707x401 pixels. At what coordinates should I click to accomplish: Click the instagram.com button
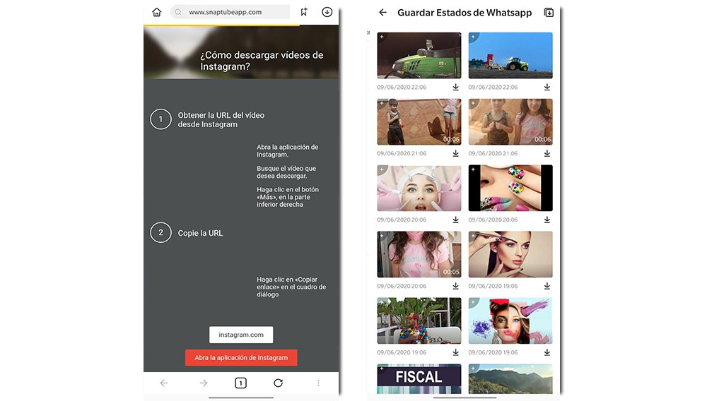241,335
